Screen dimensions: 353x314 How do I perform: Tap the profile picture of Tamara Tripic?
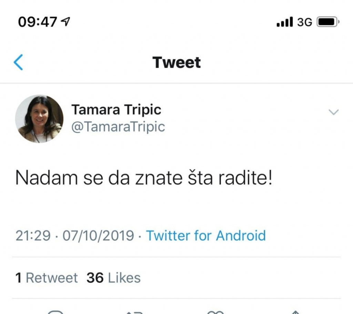pos(40,119)
